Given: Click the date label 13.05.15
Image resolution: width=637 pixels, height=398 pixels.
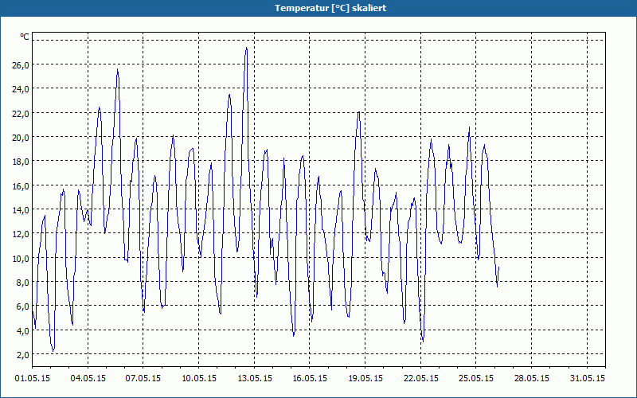Looking at the screenshot, I should click(255, 378).
